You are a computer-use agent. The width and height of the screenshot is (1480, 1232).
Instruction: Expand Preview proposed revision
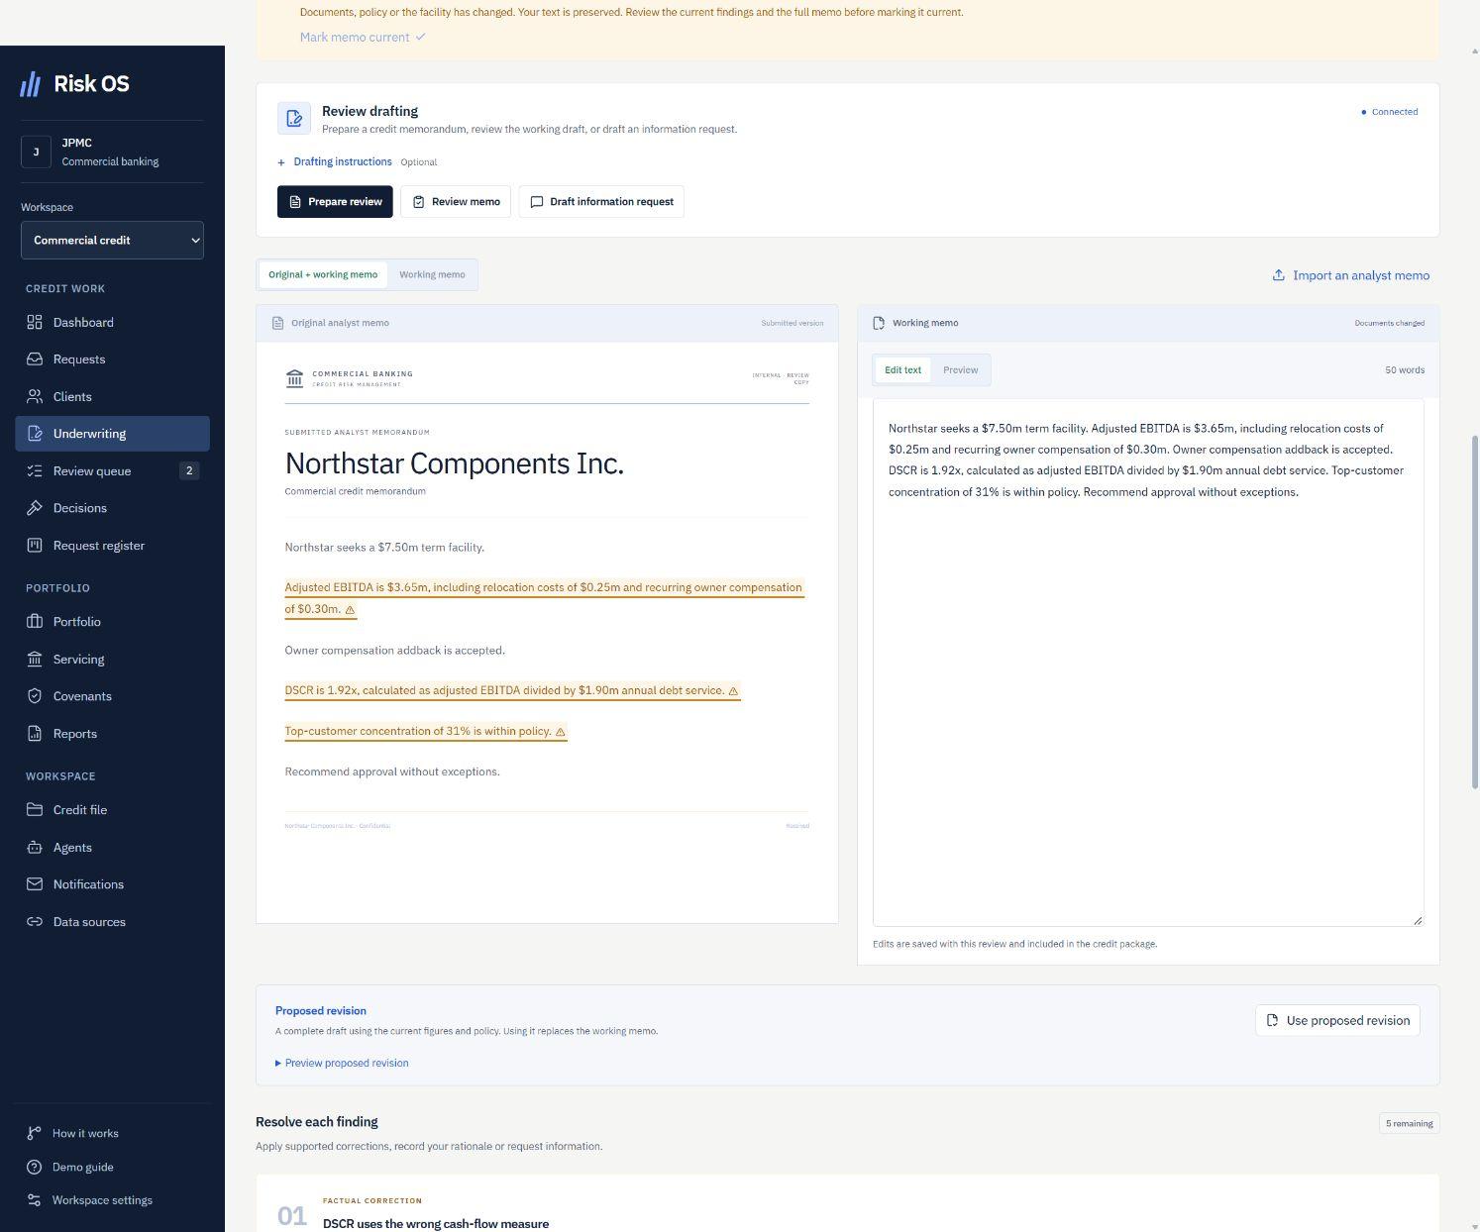[x=342, y=1064]
